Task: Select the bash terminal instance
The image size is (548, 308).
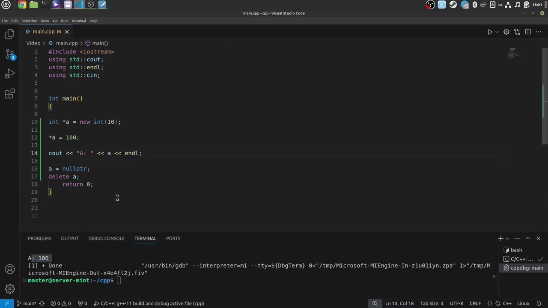Action: click(x=516, y=250)
